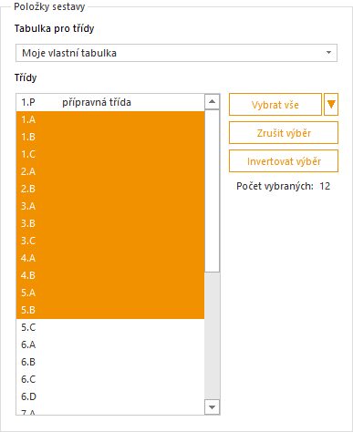The image size is (353, 432).
Task: Select class 6.C in the list
Action: [110, 379]
